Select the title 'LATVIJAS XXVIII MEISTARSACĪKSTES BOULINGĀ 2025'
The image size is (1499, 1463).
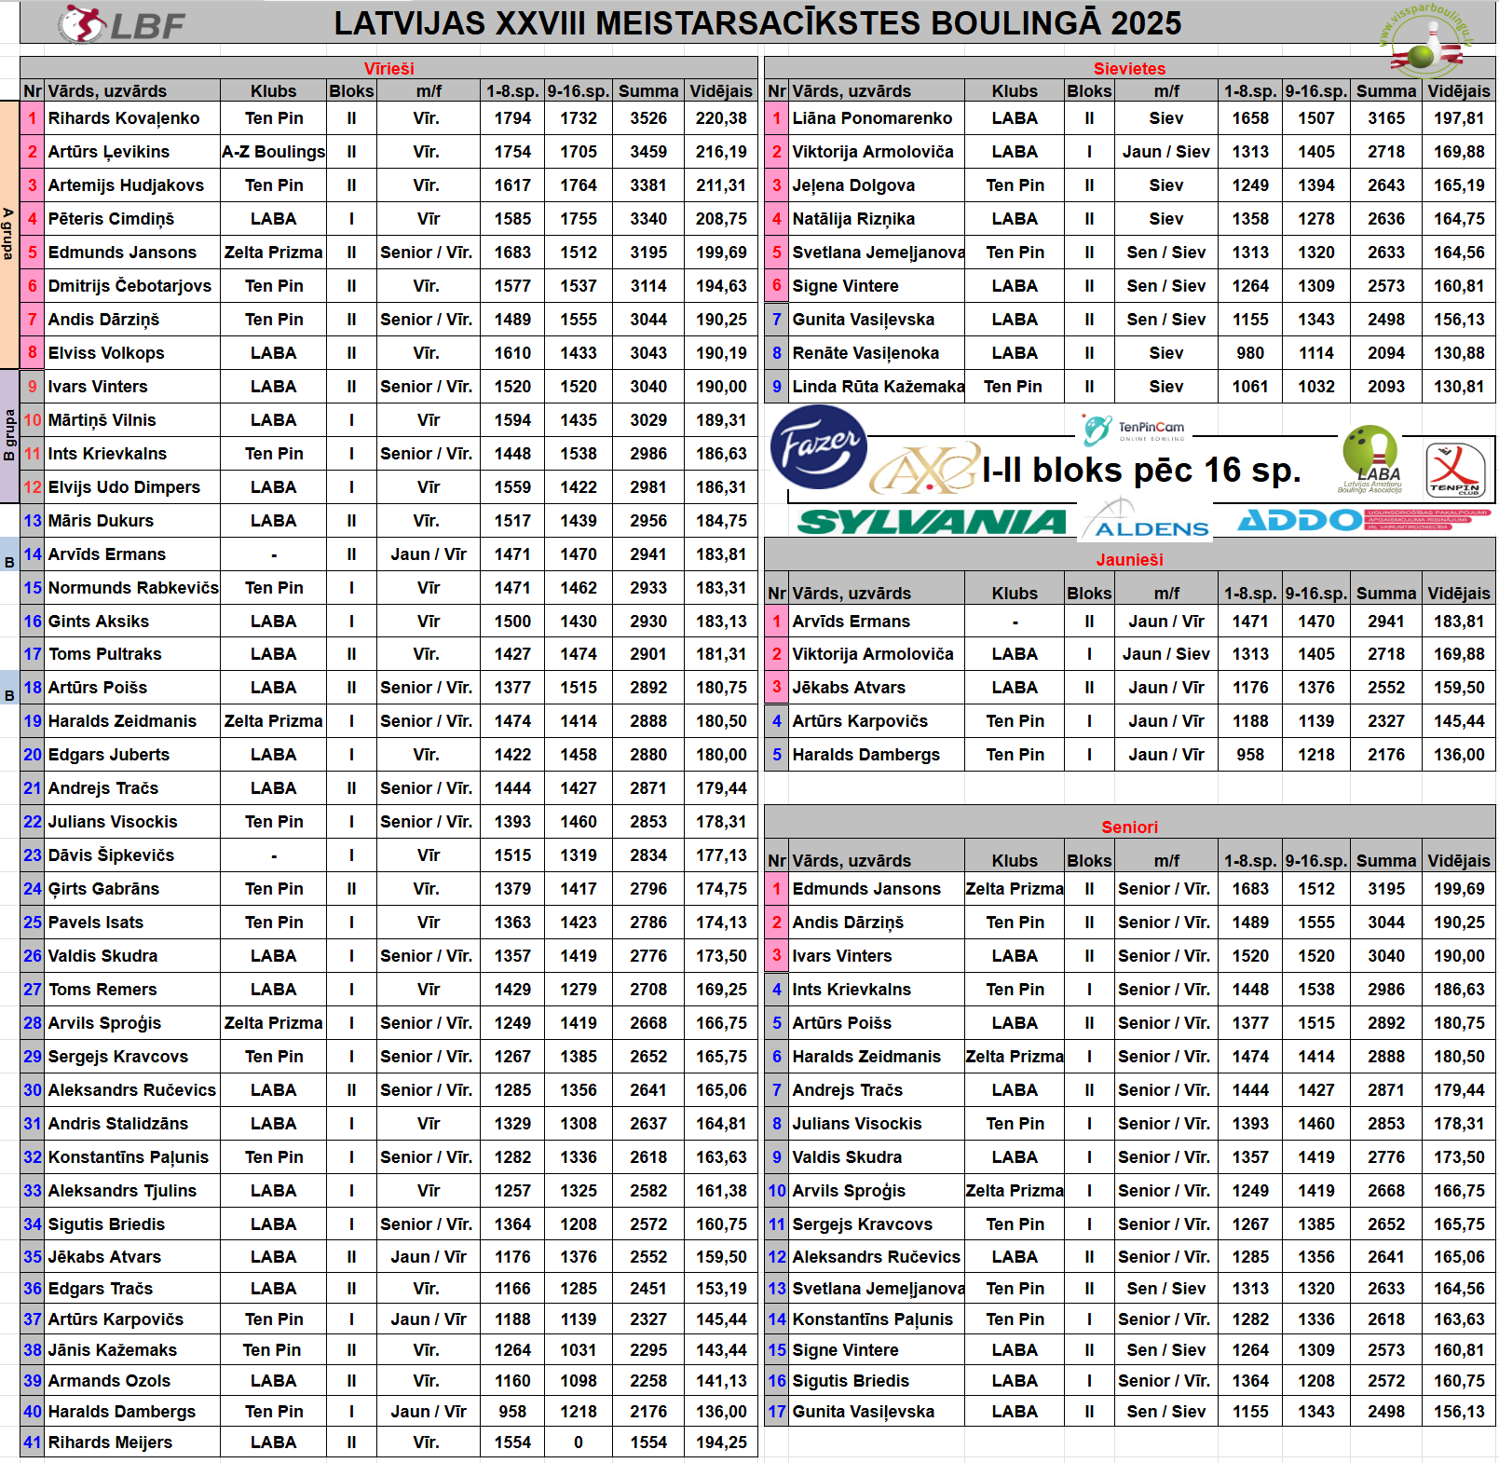pyautogui.click(x=757, y=23)
